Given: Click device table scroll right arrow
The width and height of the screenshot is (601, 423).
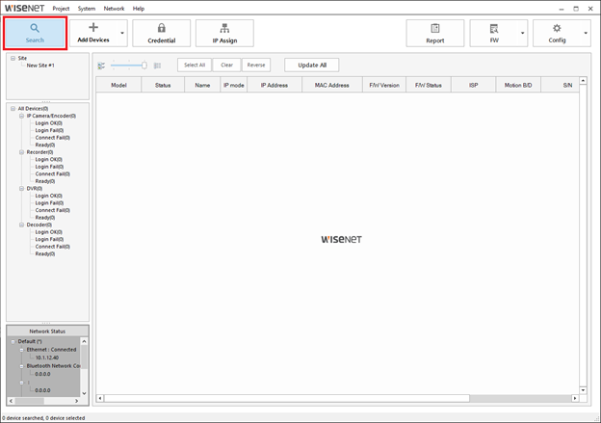Looking at the screenshot, I should tap(575, 399).
